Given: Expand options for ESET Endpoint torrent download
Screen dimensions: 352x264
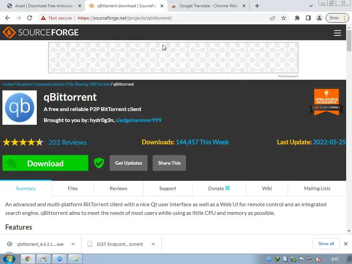Looking at the screenshot, I should click(153, 244).
